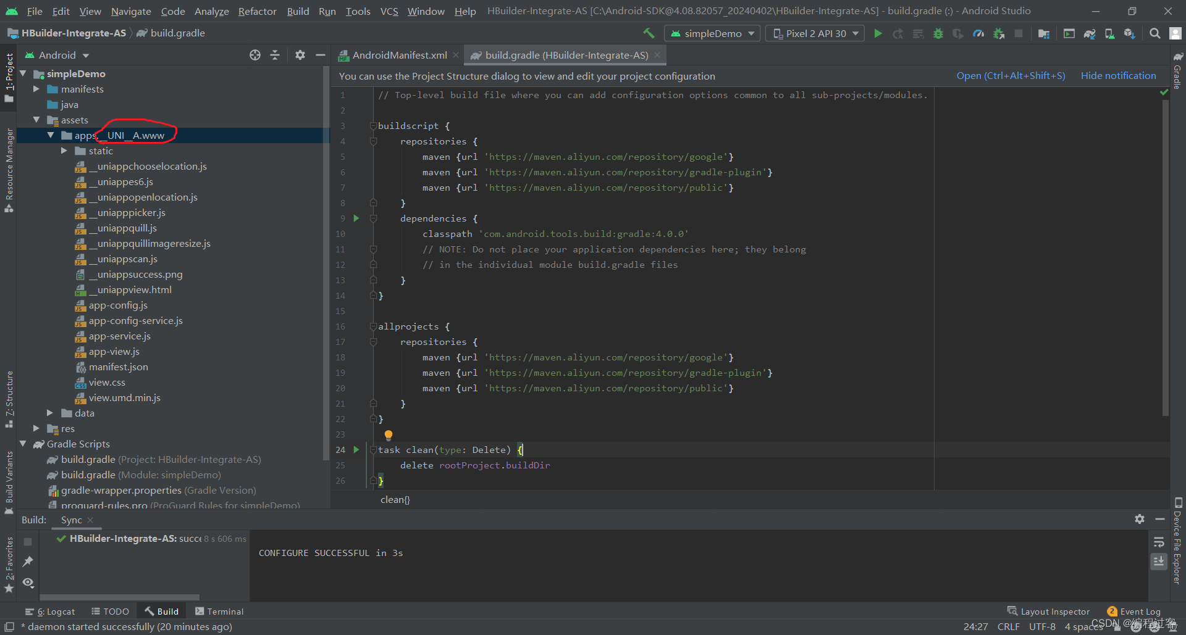Hide the Project panel with minus icon
This screenshot has width=1186, height=635.
click(320, 55)
